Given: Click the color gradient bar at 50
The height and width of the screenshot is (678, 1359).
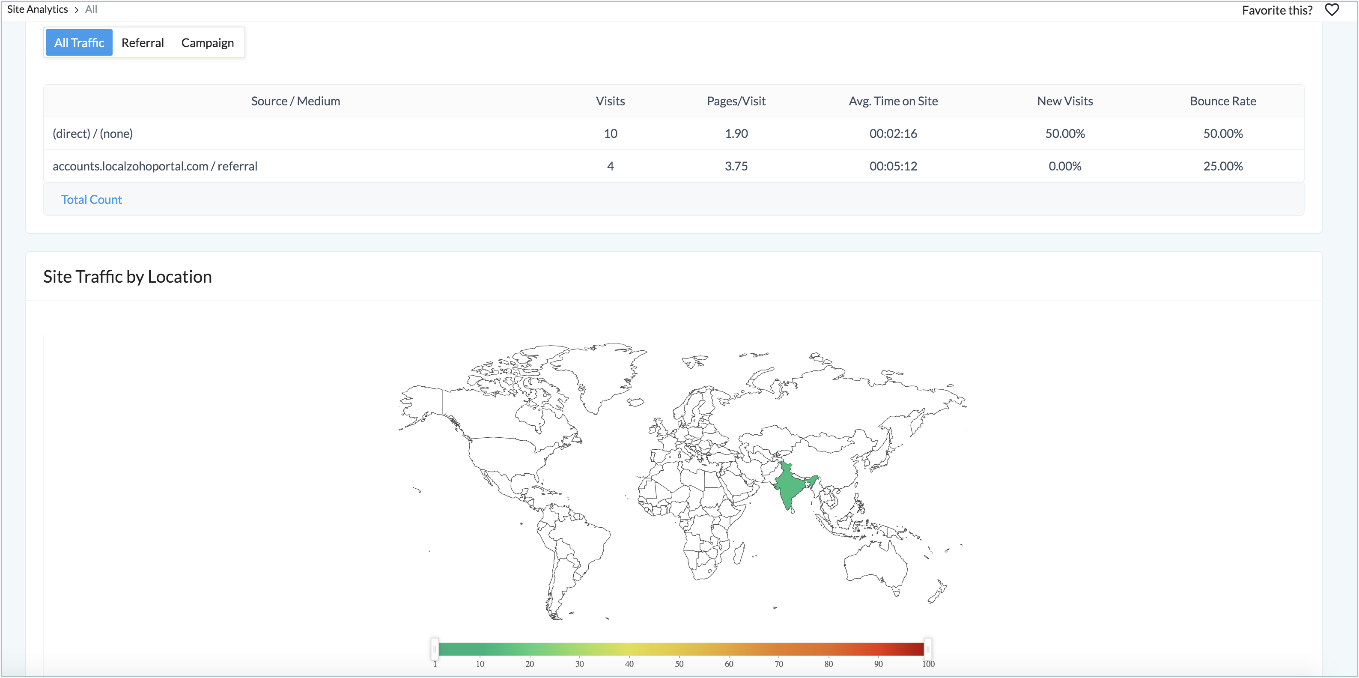Looking at the screenshot, I should (x=679, y=649).
